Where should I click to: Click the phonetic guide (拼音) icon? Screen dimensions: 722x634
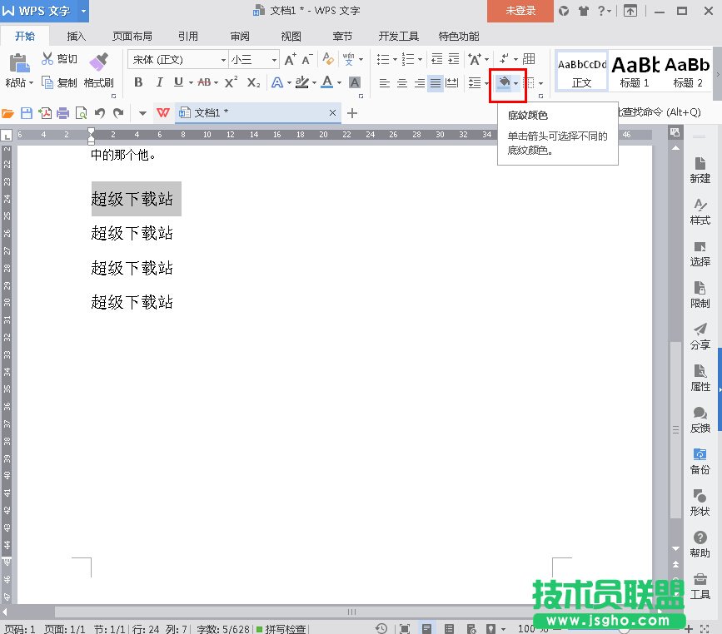pyautogui.click(x=348, y=60)
